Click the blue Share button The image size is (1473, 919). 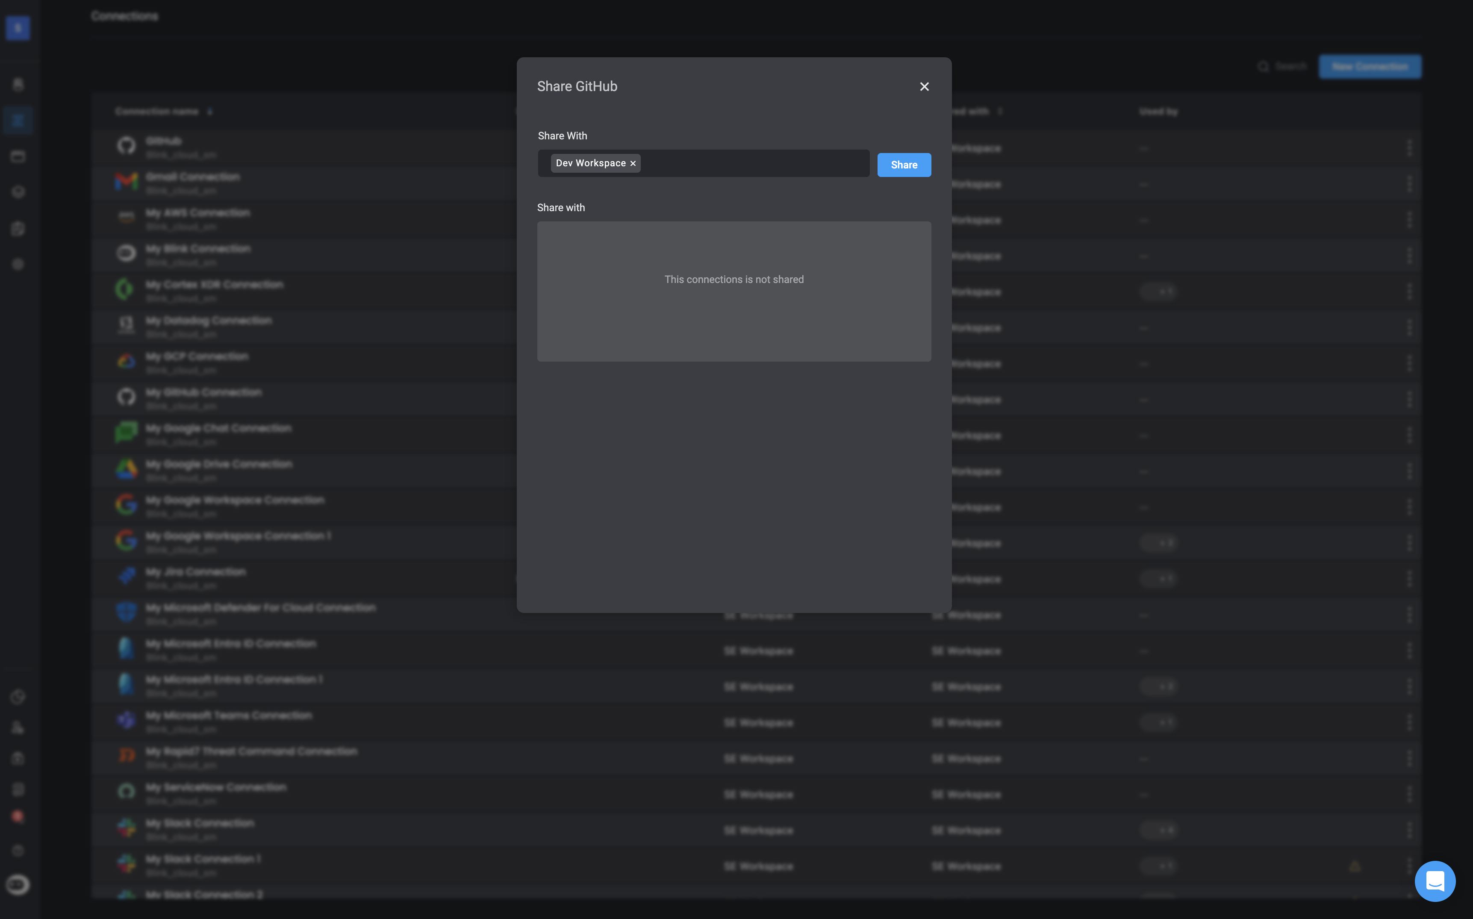(904, 165)
